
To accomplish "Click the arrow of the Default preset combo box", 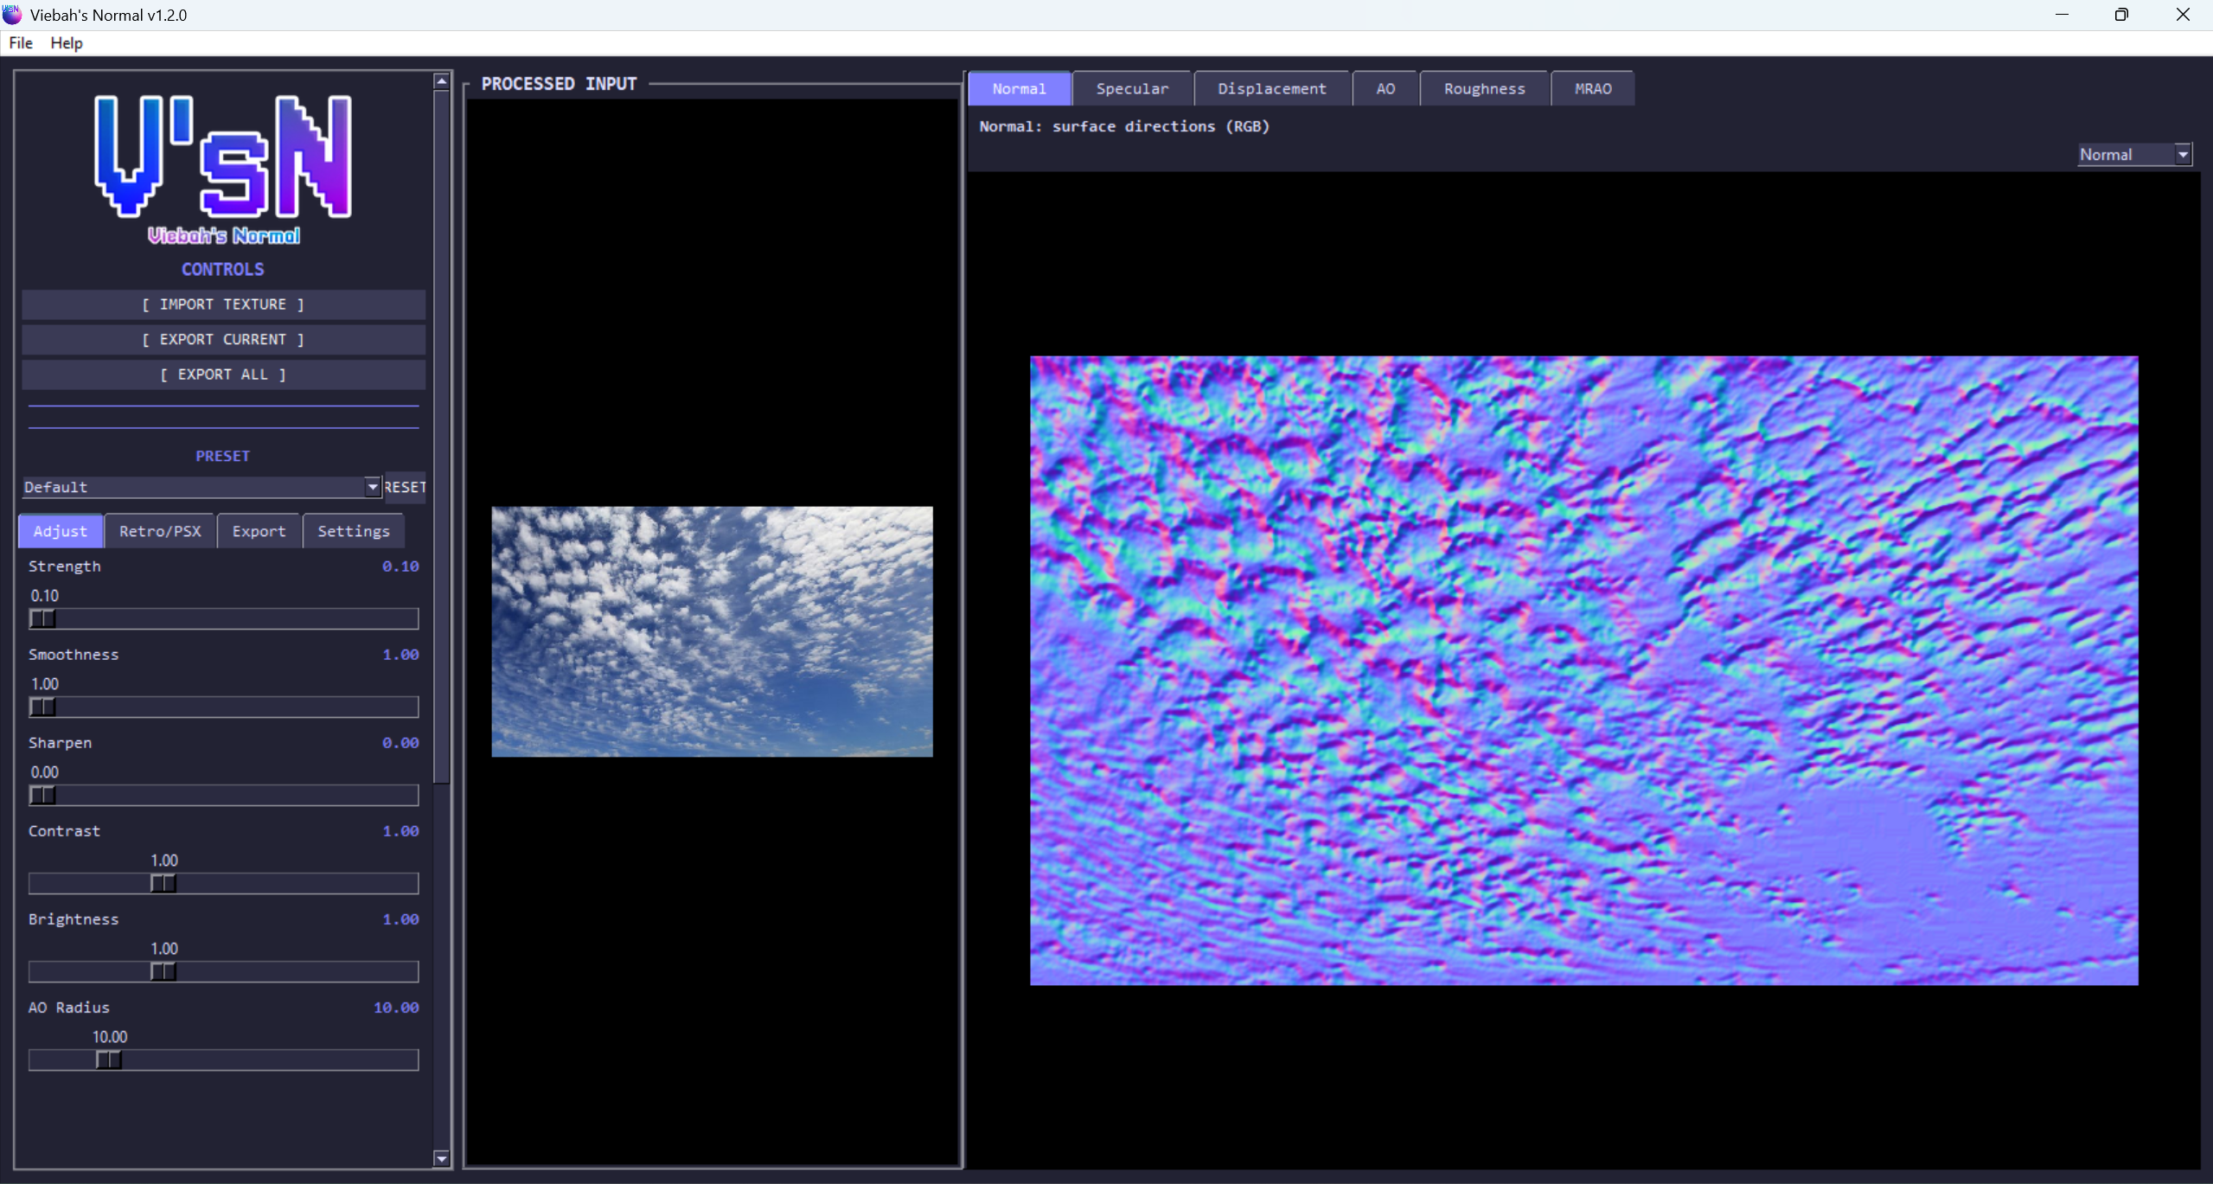I will [x=372, y=487].
